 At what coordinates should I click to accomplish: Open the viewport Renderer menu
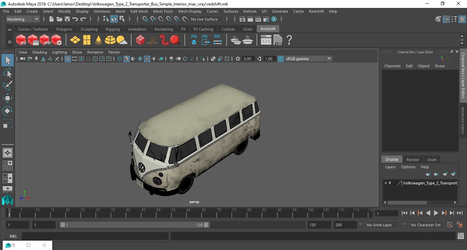[x=95, y=52]
